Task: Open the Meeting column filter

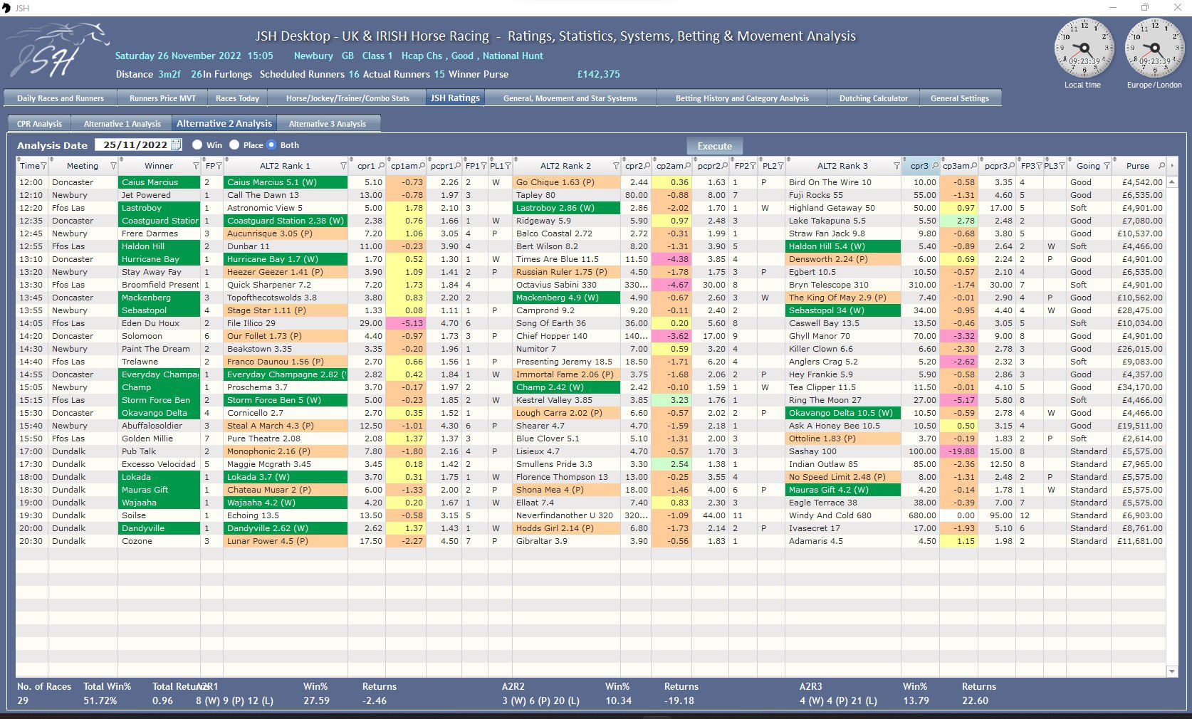Action: 113,166
